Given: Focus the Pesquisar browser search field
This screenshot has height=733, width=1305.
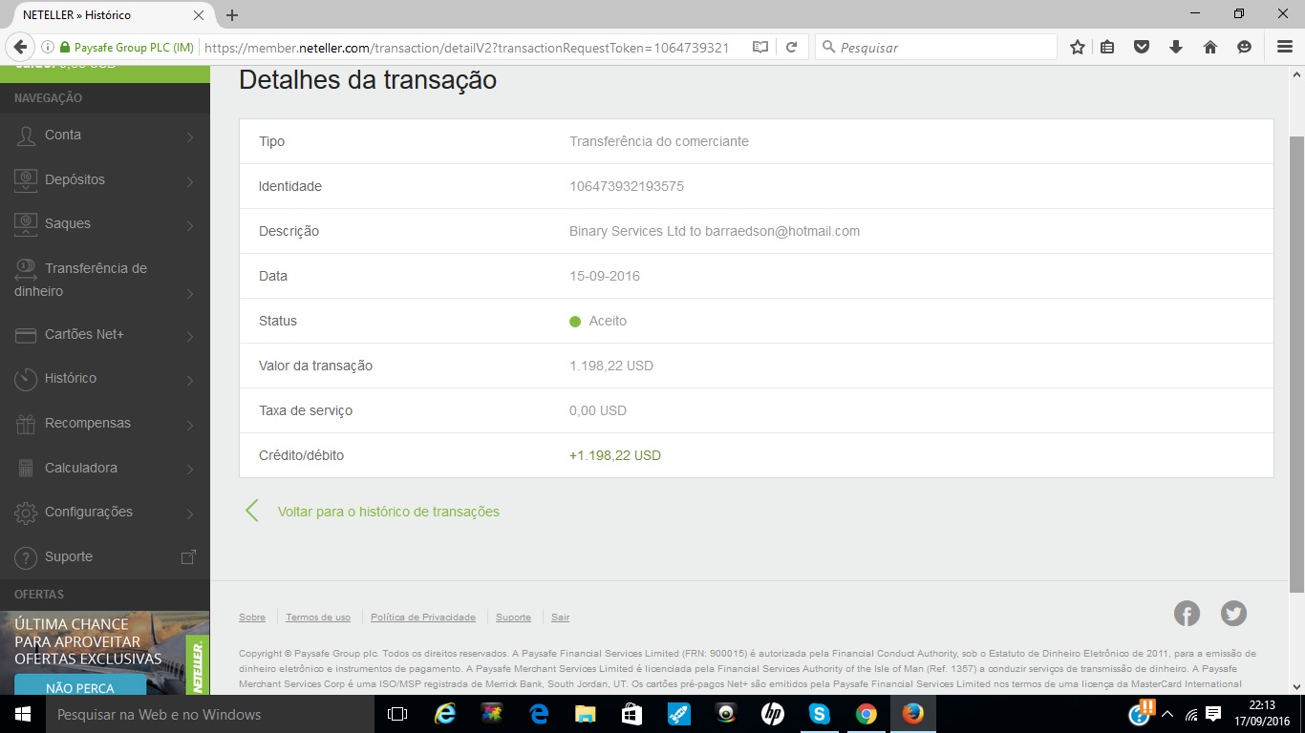Looking at the screenshot, I should [x=936, y=47].
